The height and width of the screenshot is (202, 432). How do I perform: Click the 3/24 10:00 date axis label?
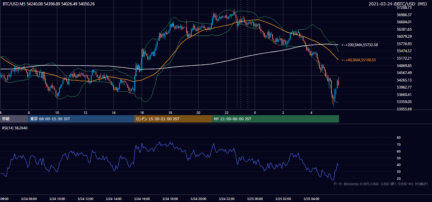pyautogui.click(x=57, y=199)
